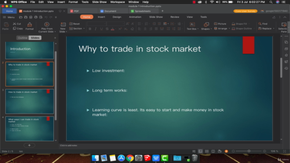Open the Review ribbon tab
Image resolution: width=290 pixels, height=163 pixels.
click(175, 17)
